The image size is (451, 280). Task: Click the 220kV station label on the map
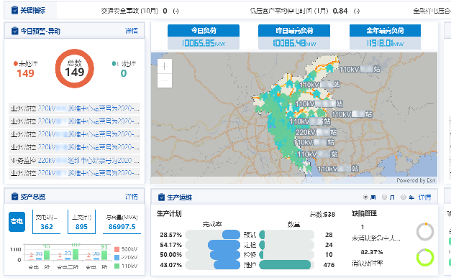coord(316,132)
